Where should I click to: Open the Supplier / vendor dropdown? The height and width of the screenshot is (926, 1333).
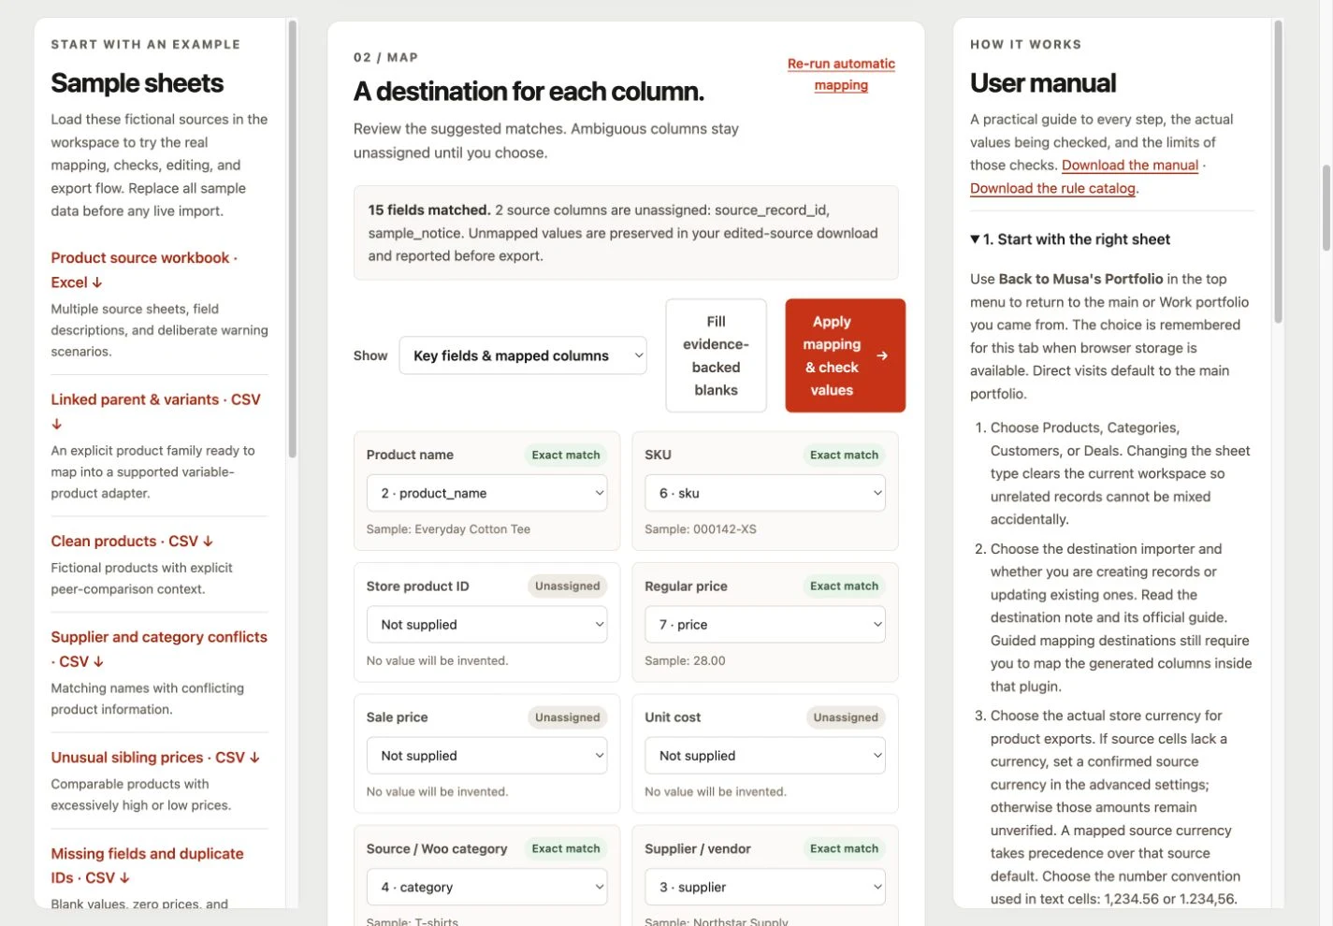pyautogui.click(x=765, y=887)
